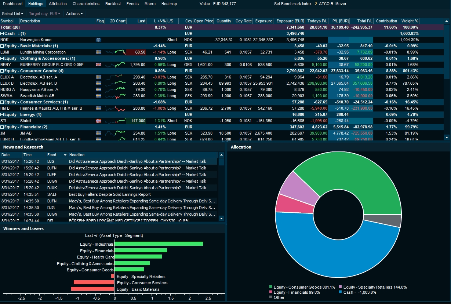451x304 pixels.
Task: Open the Actions dropdown menu
Action: (73, 14)
